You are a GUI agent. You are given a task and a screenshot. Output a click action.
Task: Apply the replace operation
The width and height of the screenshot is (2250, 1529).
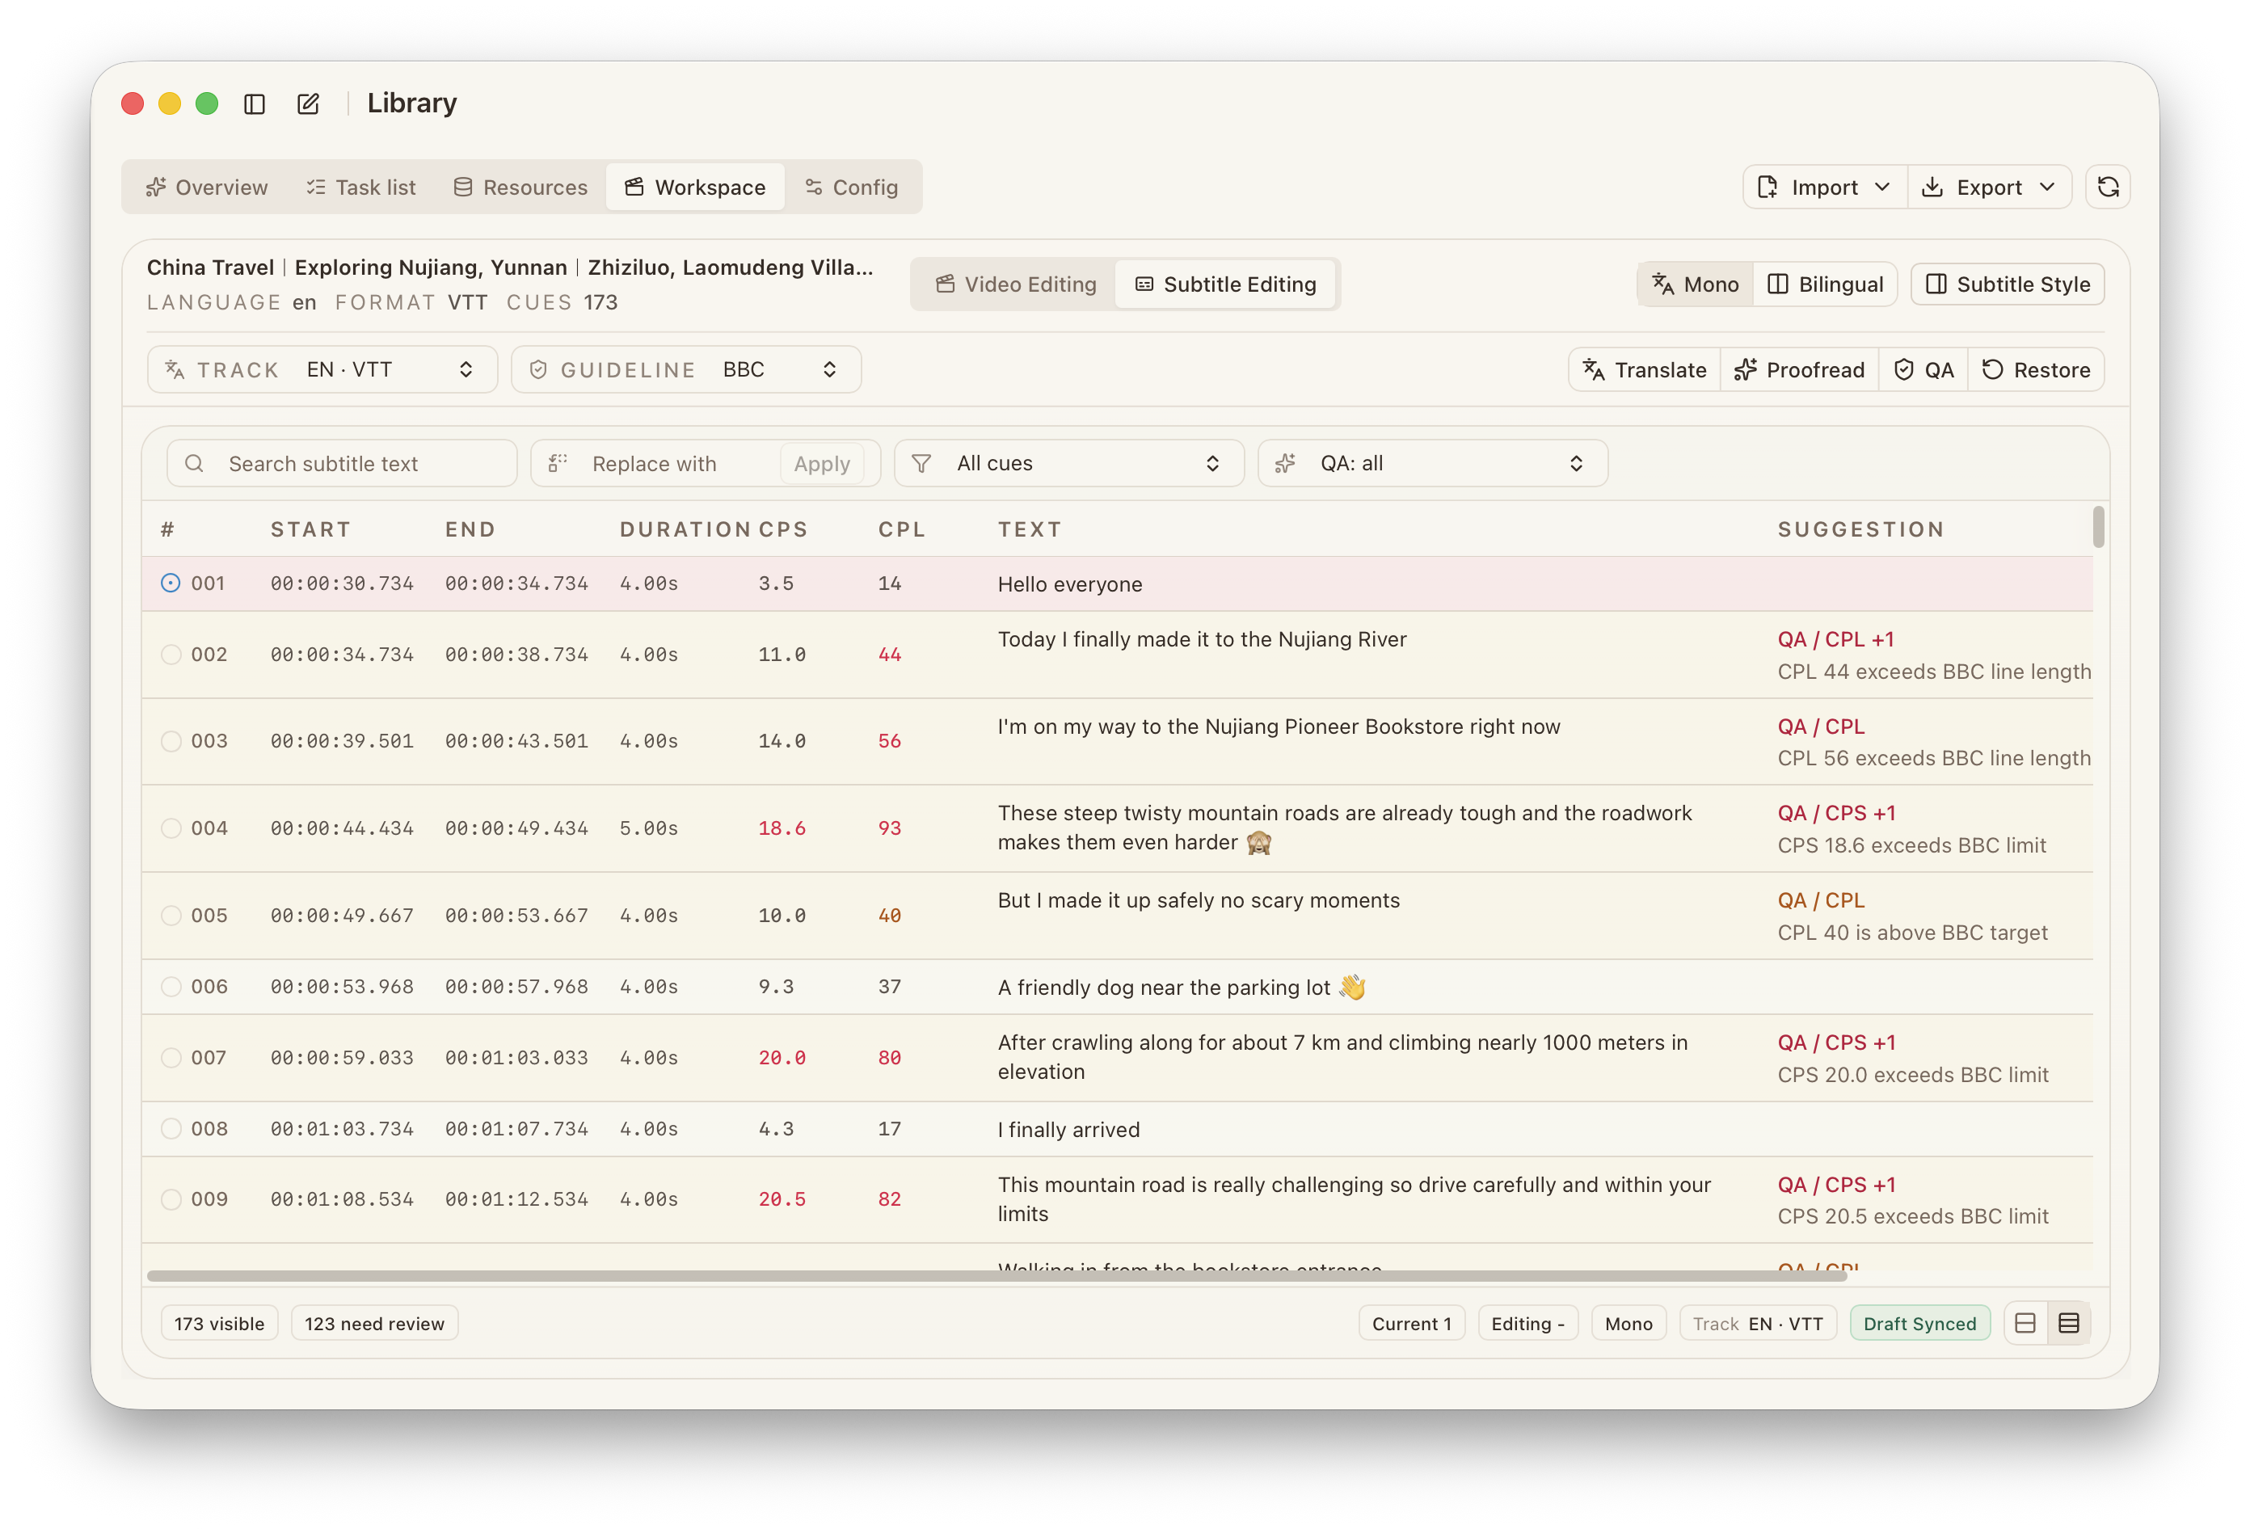(x=822, y=463)
